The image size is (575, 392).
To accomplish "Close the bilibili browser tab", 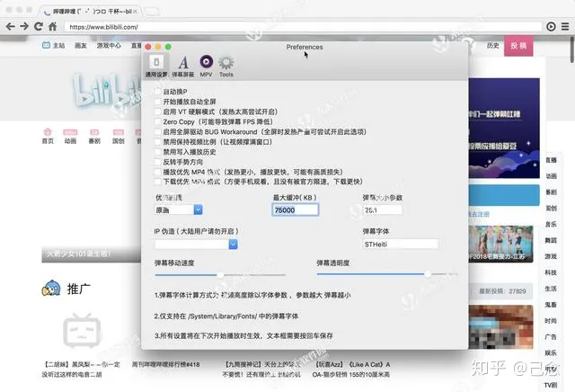I will tap(135, 12).
